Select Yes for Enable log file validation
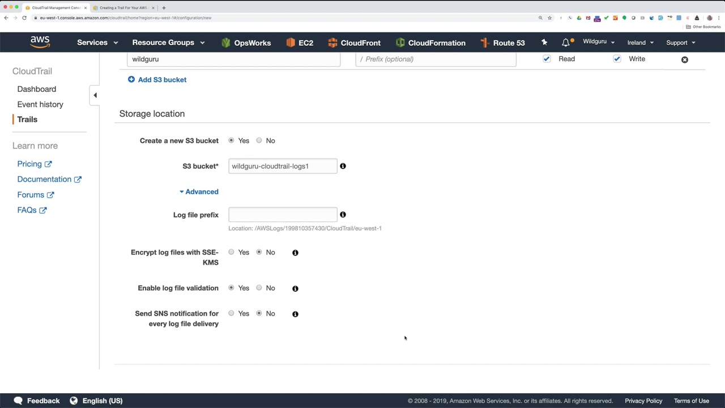Viewport: 725px width, 408px height. 231,288
